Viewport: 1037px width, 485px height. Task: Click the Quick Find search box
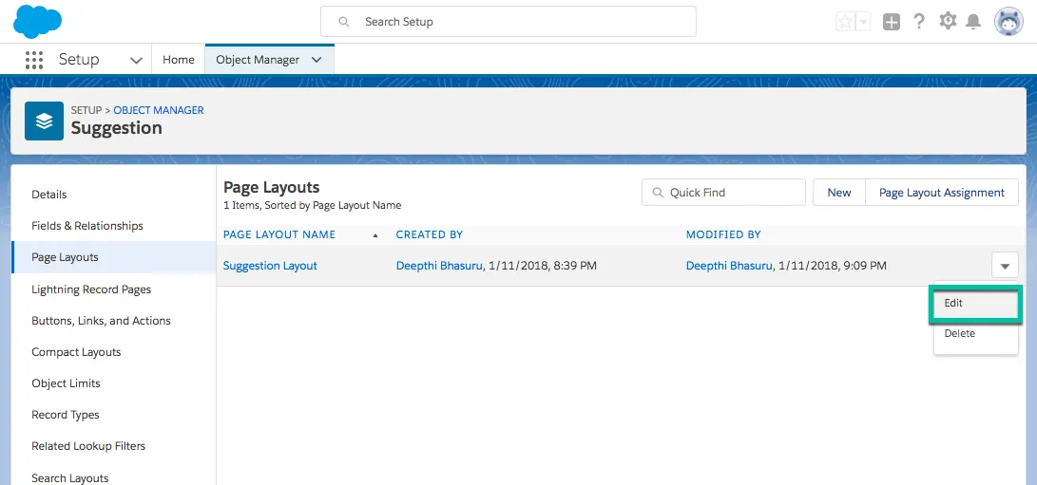723,193
